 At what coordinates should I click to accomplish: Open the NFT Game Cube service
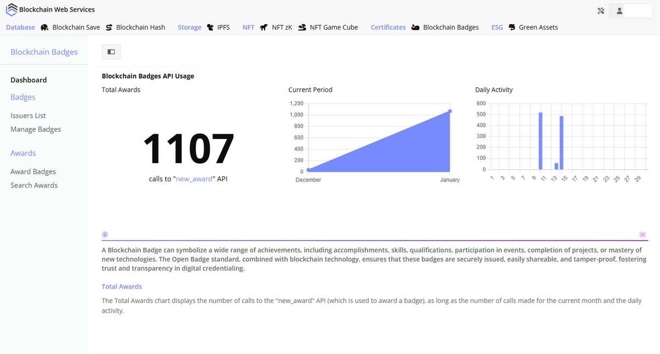click(334, 27)
